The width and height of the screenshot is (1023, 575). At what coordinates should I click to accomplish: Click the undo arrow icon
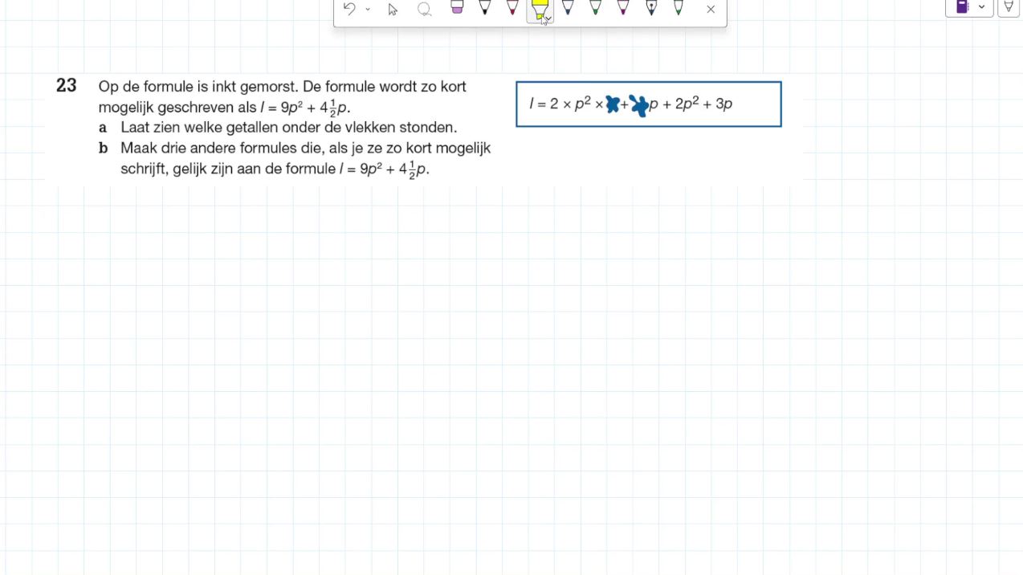[349, 9]
